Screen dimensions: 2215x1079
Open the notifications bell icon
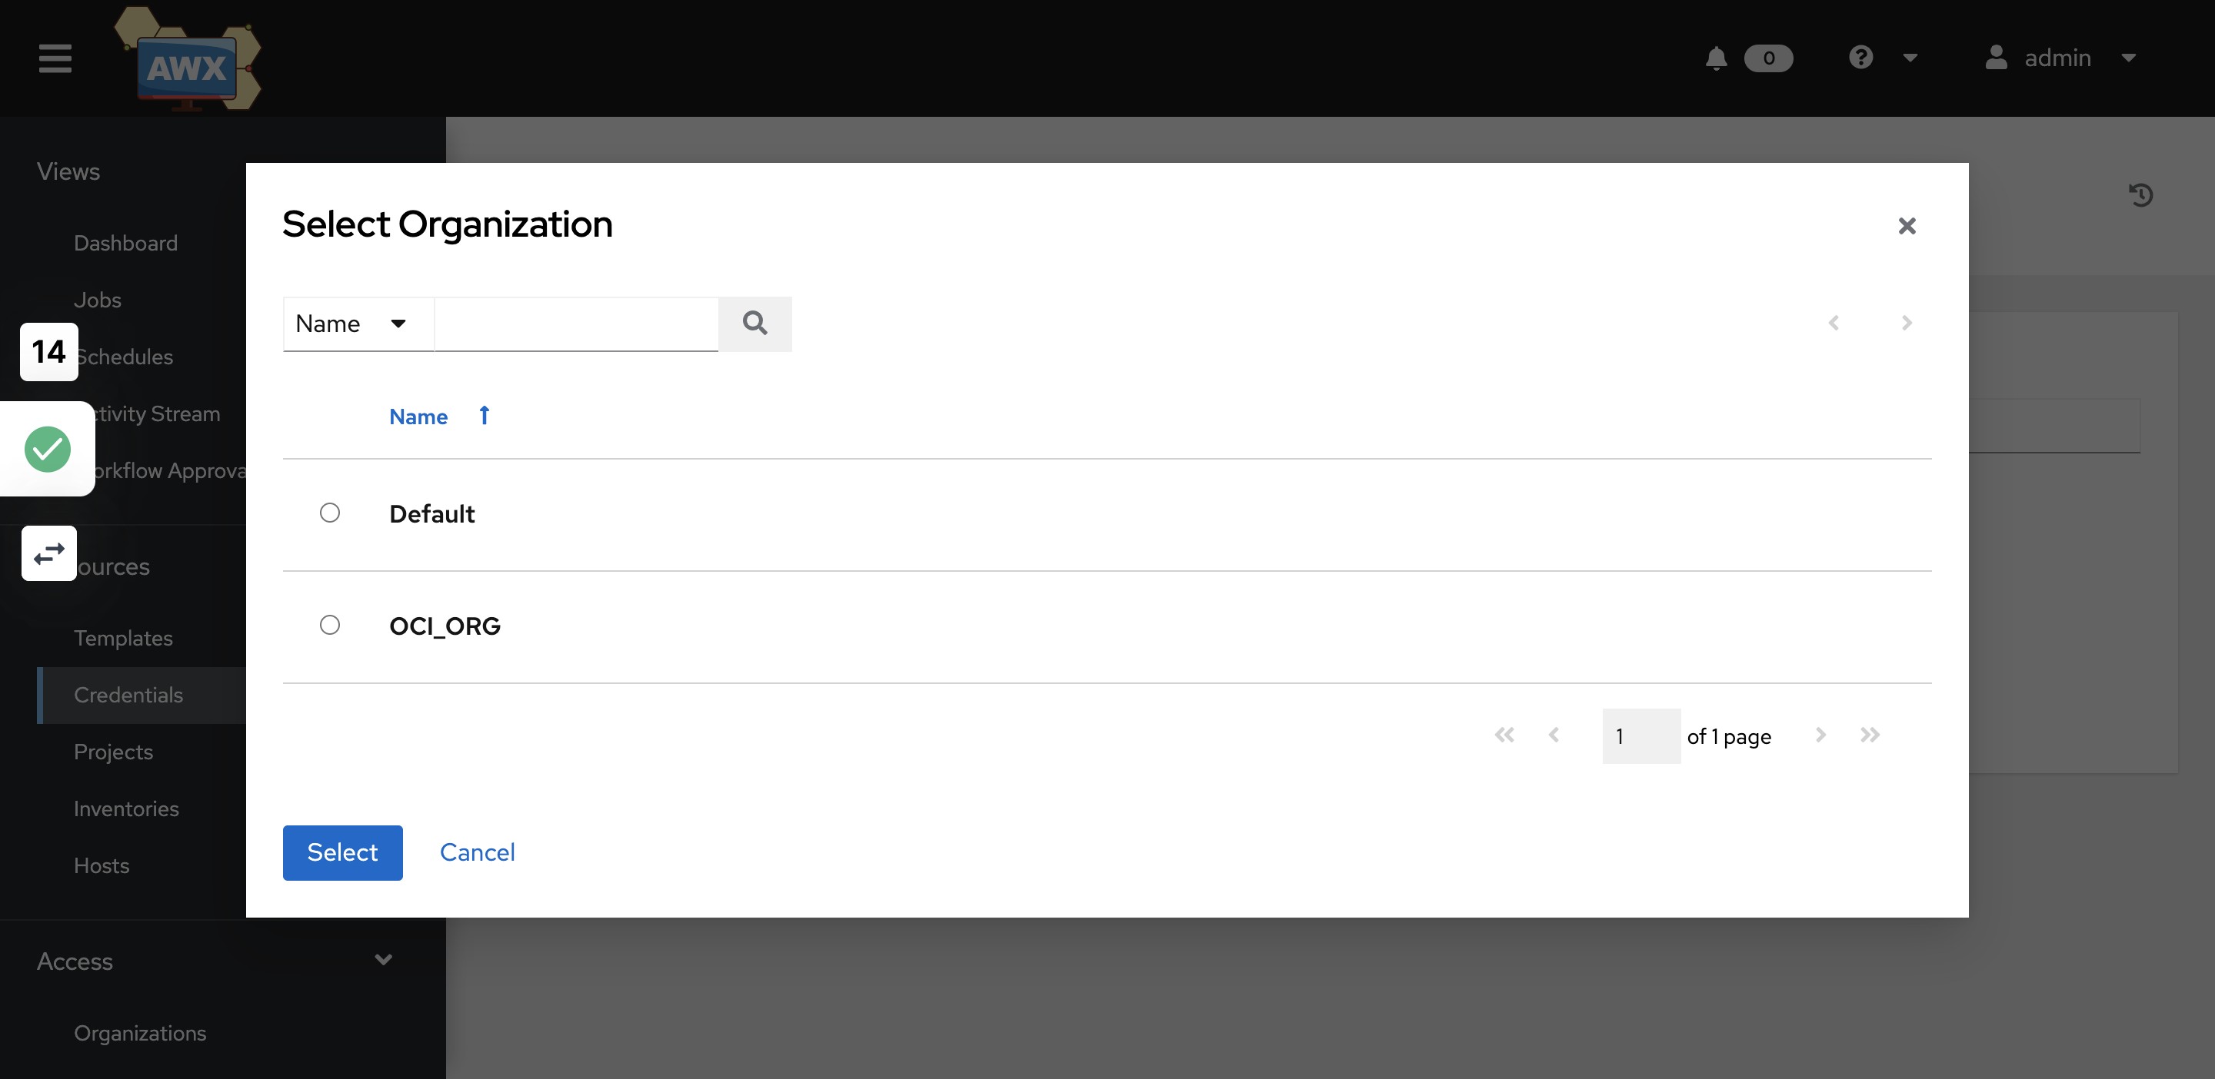pos(1715,58)
